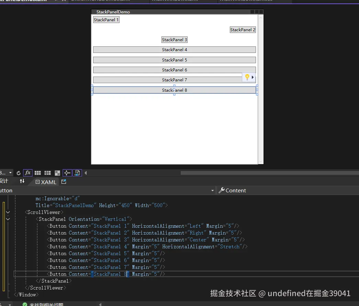Toggle the artboard background checker icon
Screen dimensions: 359x306
[x=57, y=173]
